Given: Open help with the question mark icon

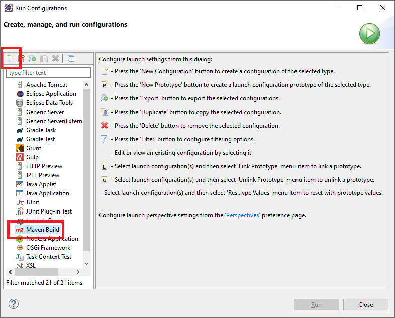Looking at the screenshot, I should pyautogui.click(x=14, y=304).
